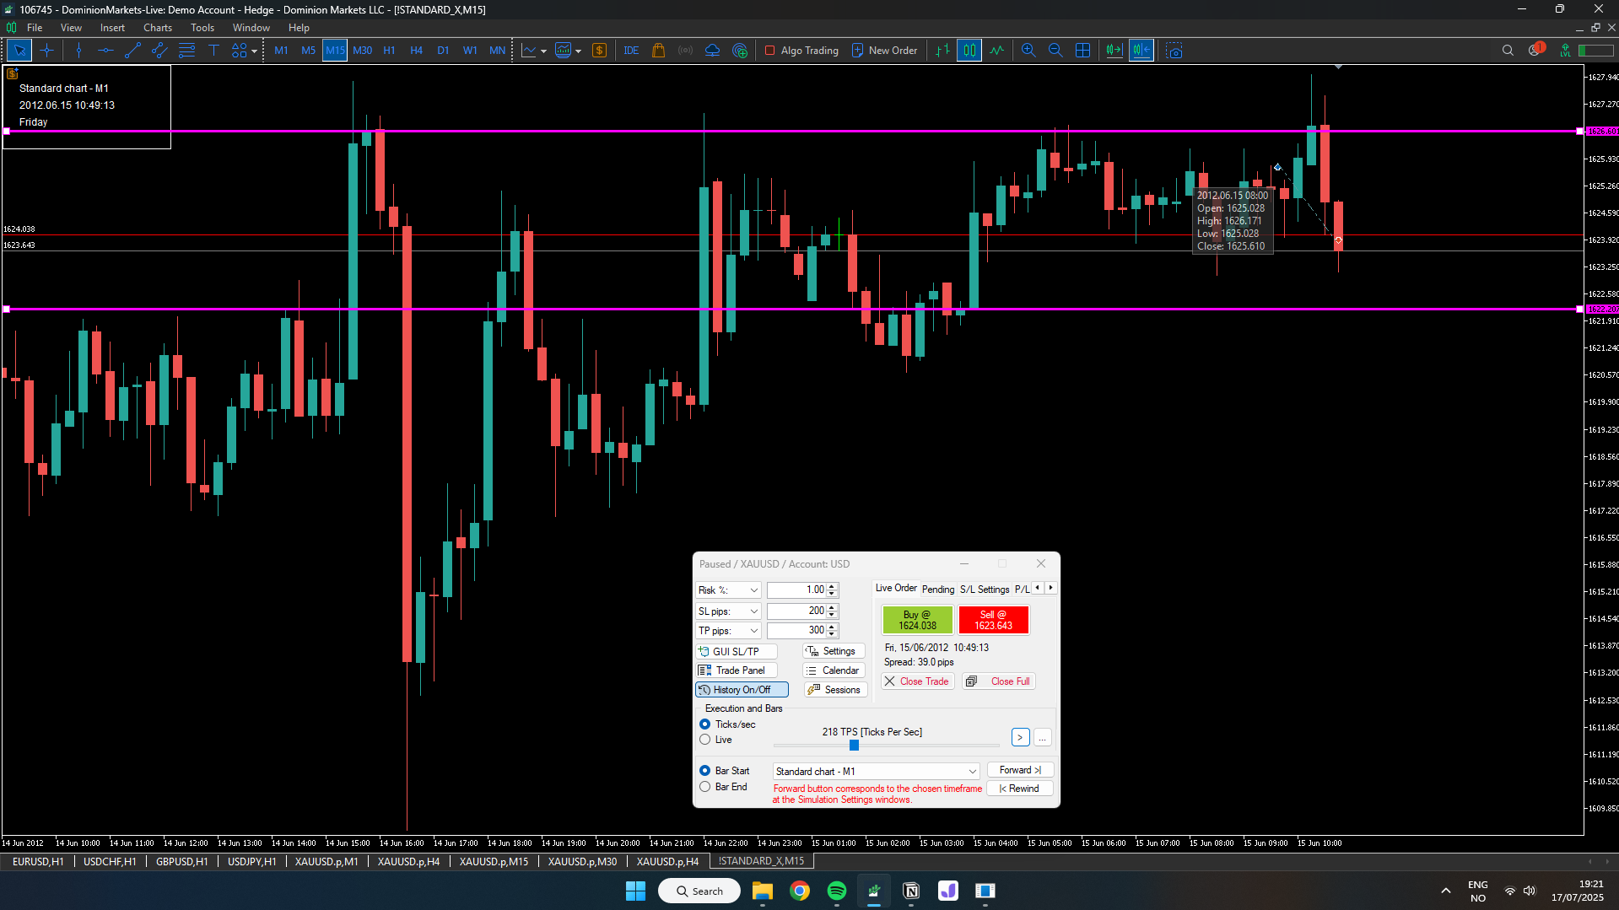The width and height of the screenshot is (1619, 910).
Task: Open a New Order window
Action: click(884, 51)
